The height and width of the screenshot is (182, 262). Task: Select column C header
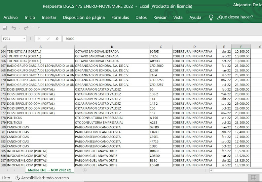tap(161, 47)
